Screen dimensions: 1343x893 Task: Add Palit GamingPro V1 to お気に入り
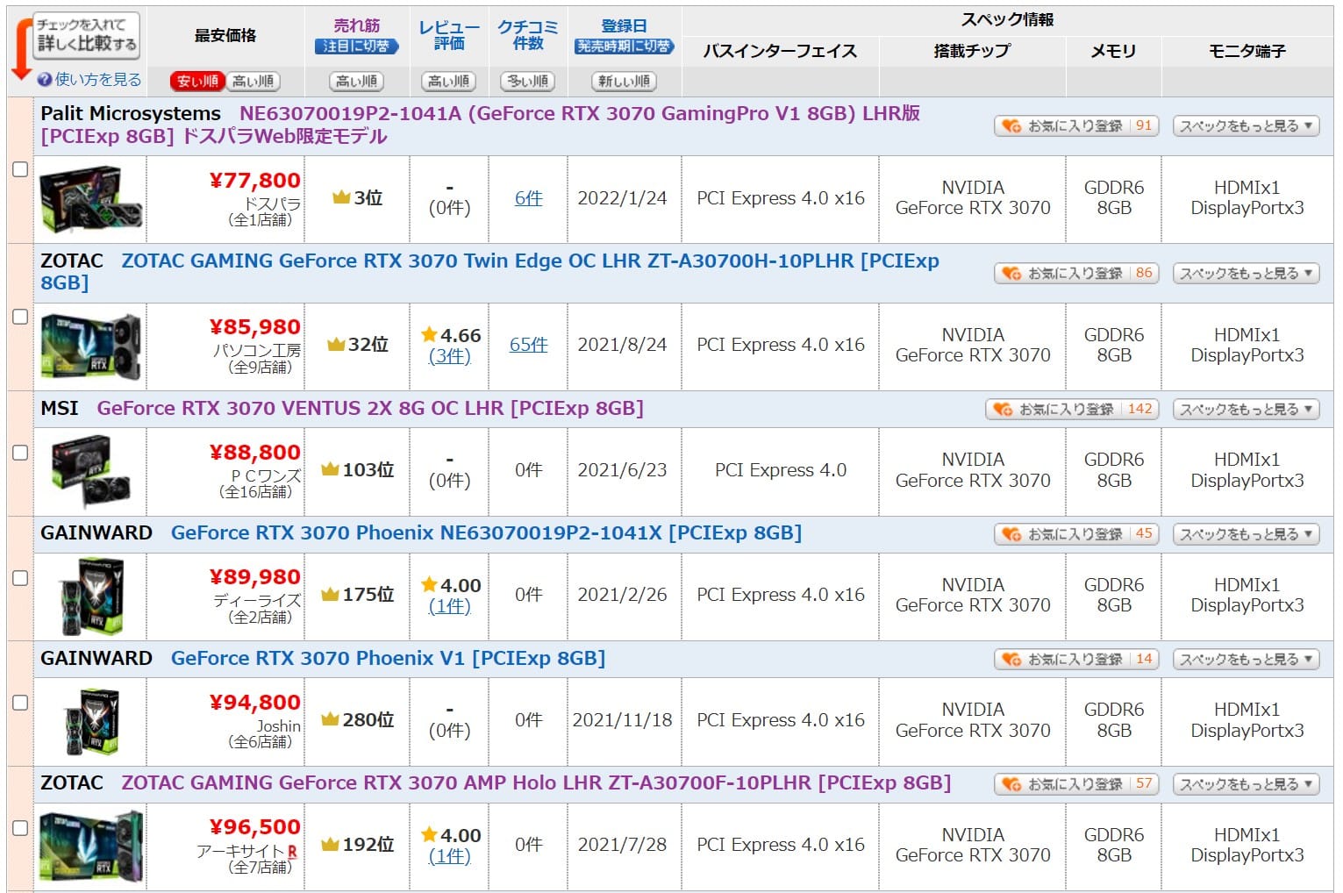click(x=1076, y=126)
